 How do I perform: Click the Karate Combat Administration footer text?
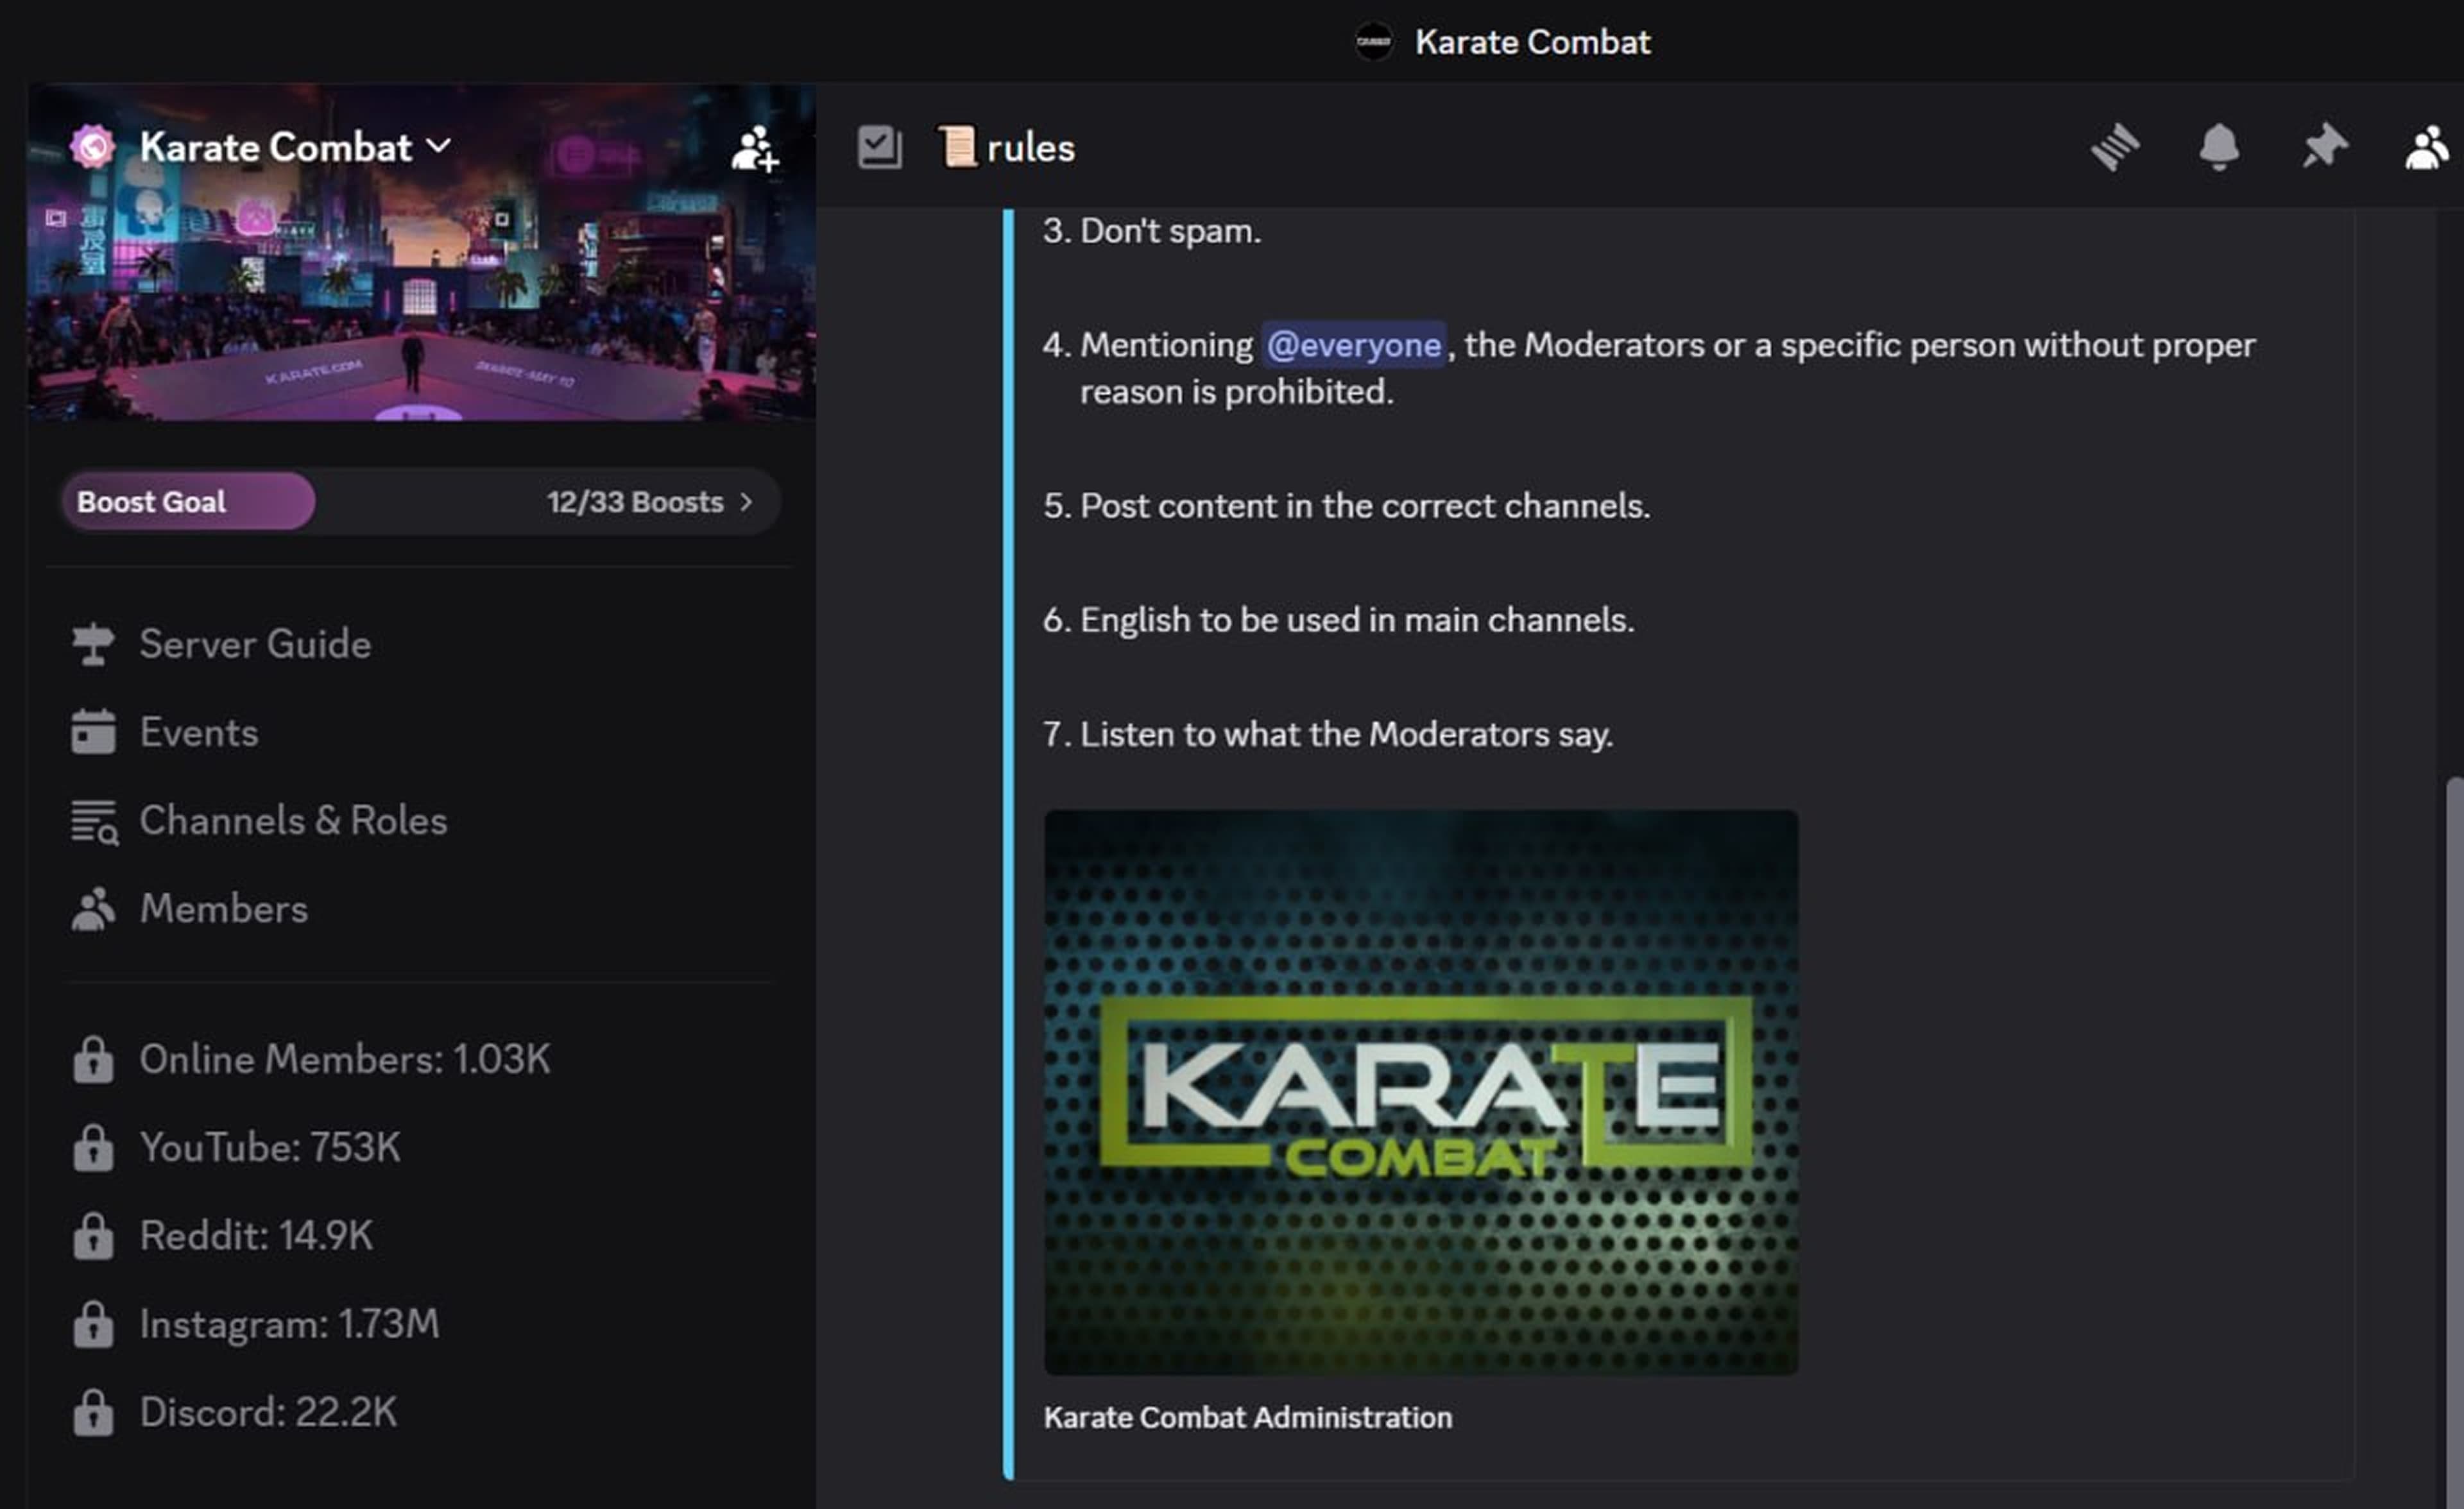1248,1417
